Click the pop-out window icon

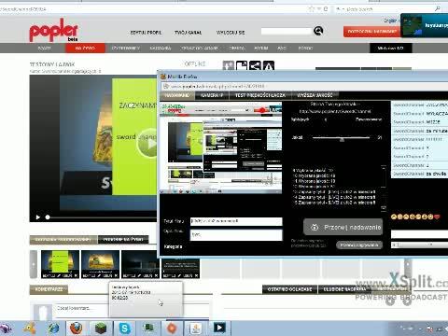(x=242, y=65)
